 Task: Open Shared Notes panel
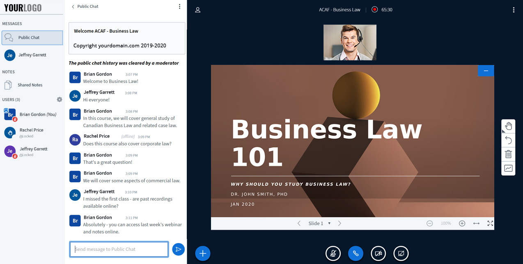30,85
